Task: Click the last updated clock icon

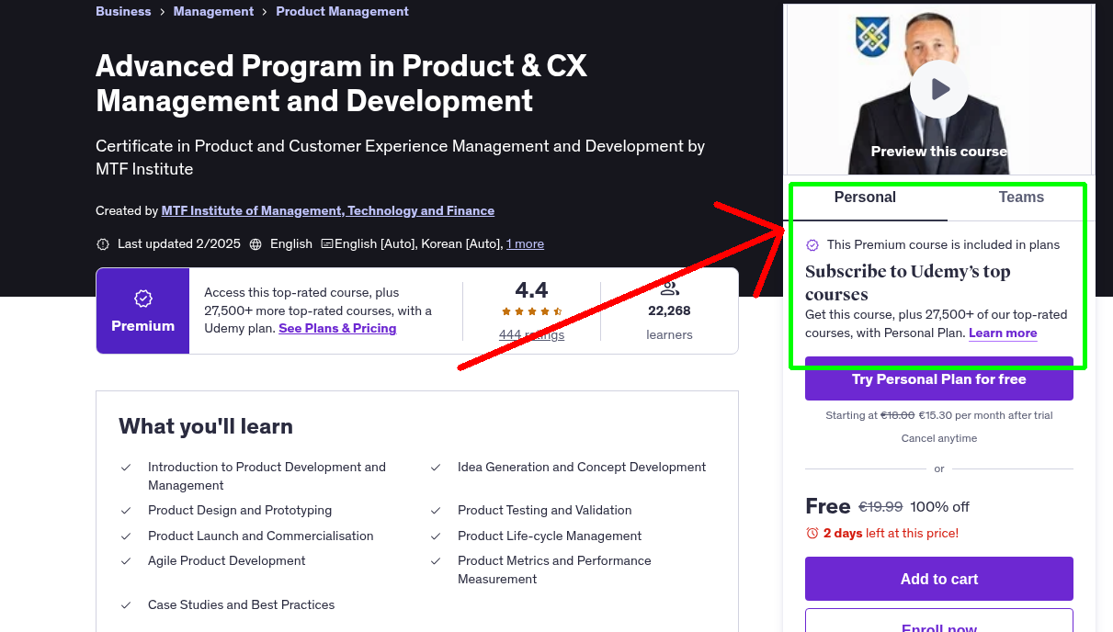Action: coord(103,244)
